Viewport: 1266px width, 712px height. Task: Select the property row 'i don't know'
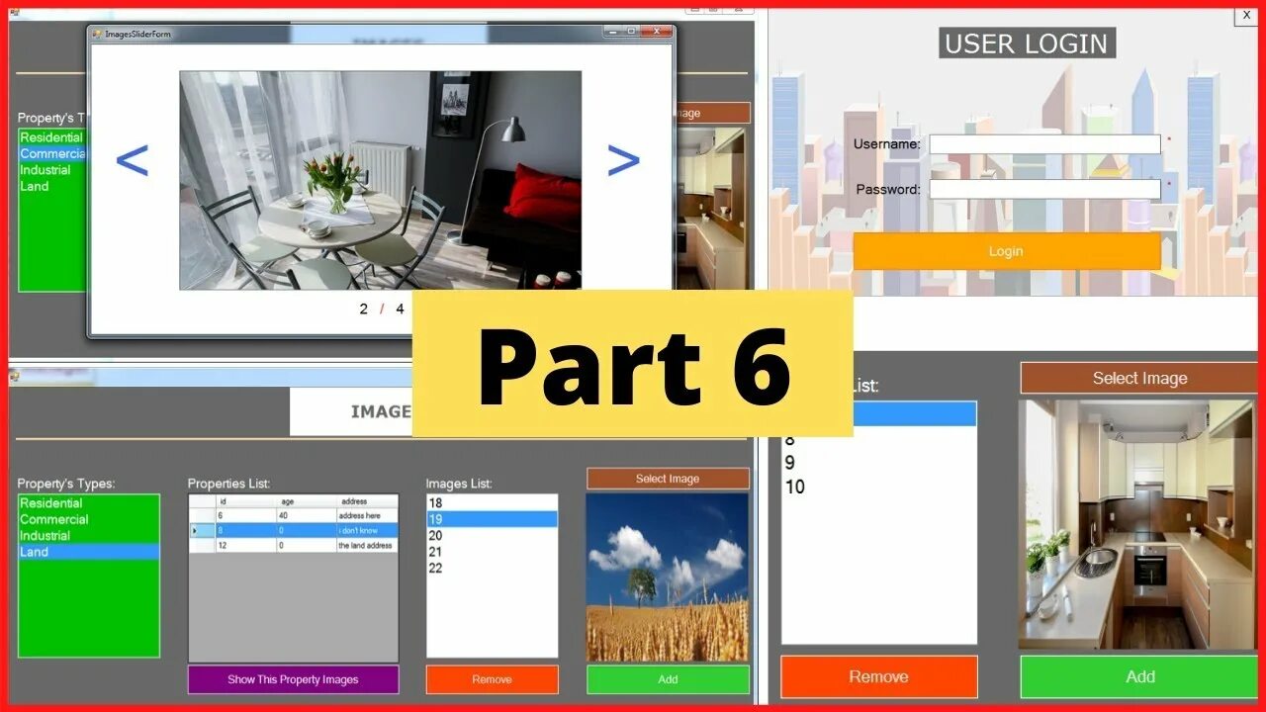point(293,530)
